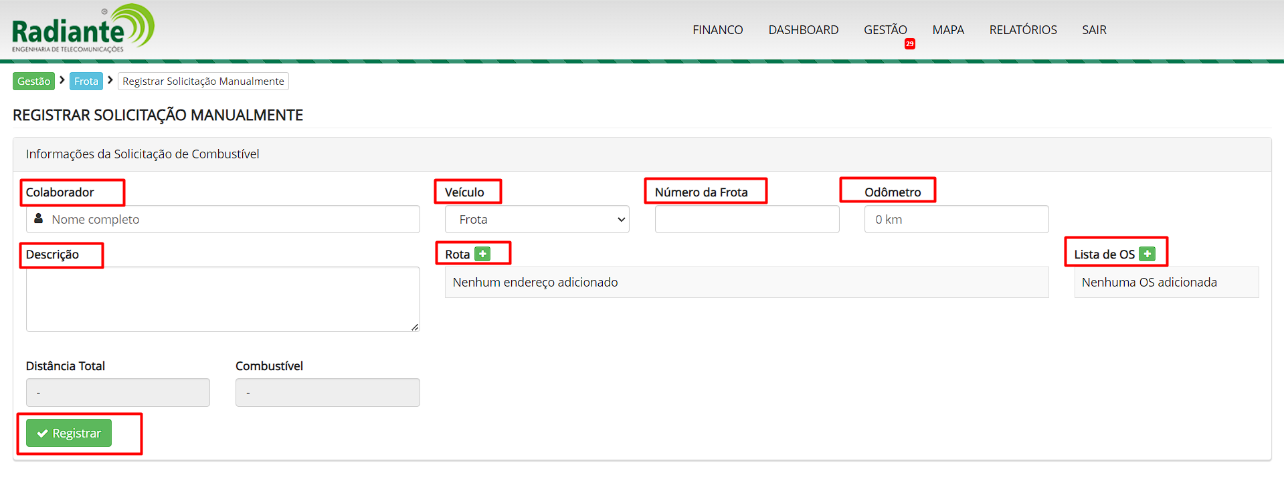Viewport: 1284px width, 501px height.
Task: Click the Registrar Solicitação Manualmente breadcrumb
Action: coord(203,81)
